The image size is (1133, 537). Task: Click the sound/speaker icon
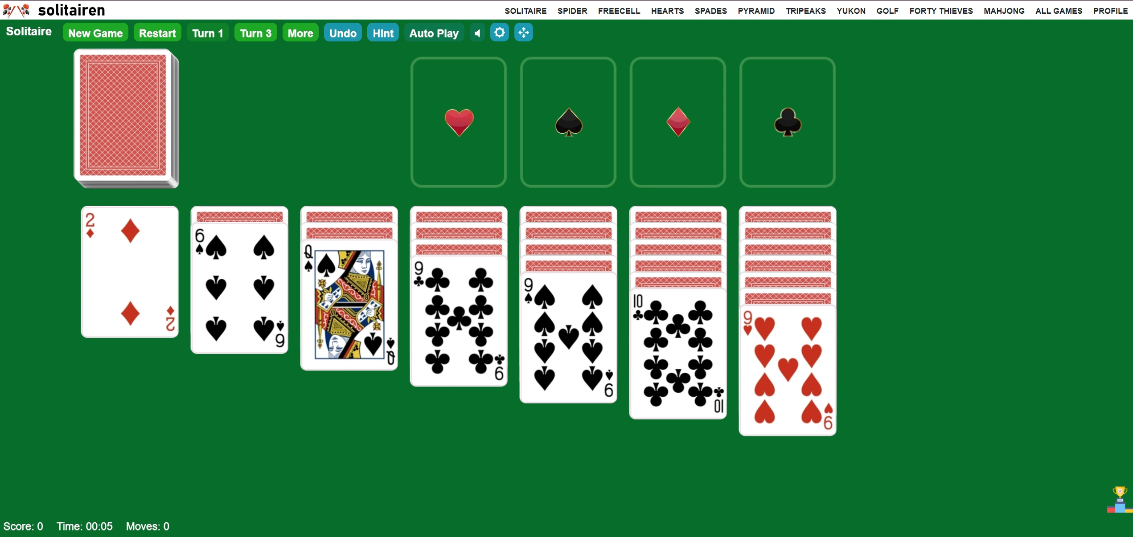coord(476,33)
